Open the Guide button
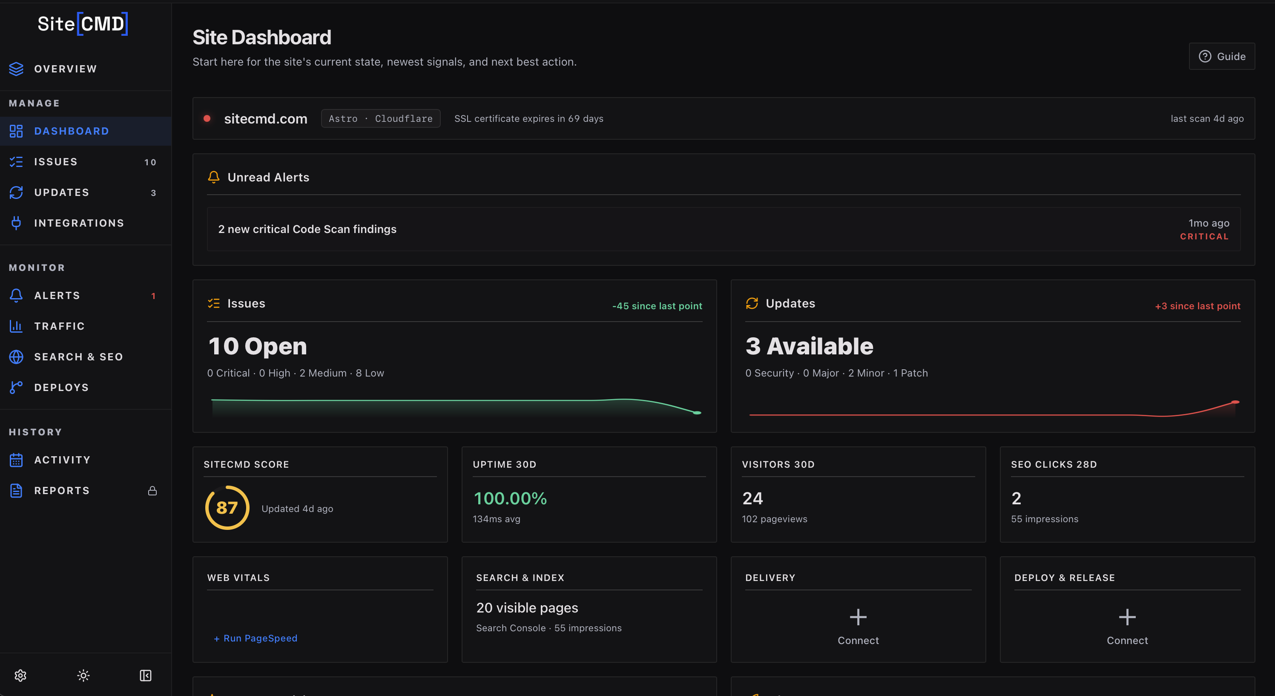This screenshot has width=1275, height=696. (x=1221, y=56)
